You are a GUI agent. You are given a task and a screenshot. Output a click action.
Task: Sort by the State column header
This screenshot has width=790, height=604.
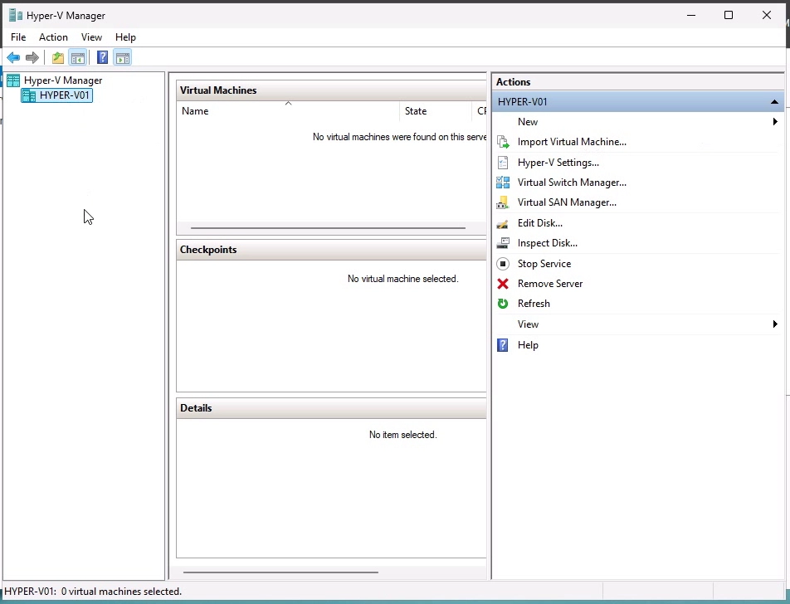436,111
